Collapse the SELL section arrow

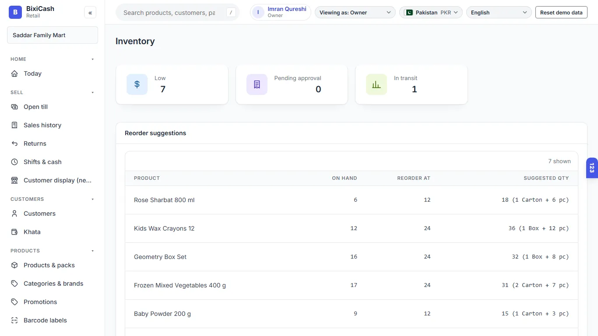[92, 92]
